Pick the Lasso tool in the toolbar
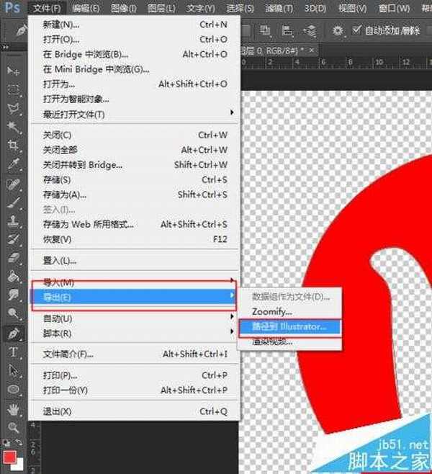432x474 pixels. tap(13, 108)
